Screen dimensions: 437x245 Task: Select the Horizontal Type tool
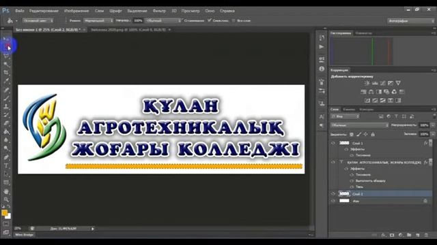pyautogui.click(x=6, y=166)
